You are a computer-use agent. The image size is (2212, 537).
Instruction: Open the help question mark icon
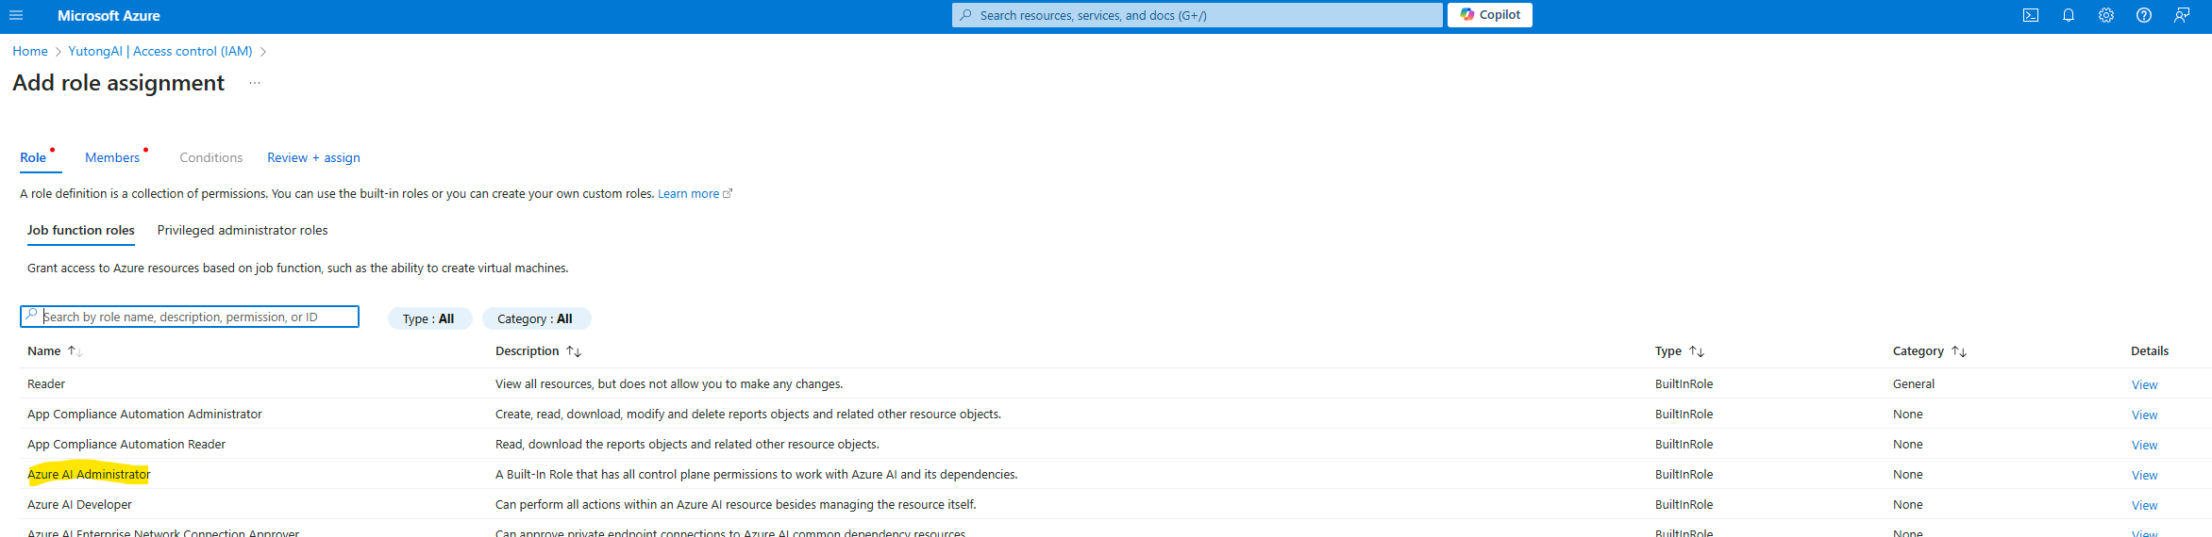pos(2144,15)
